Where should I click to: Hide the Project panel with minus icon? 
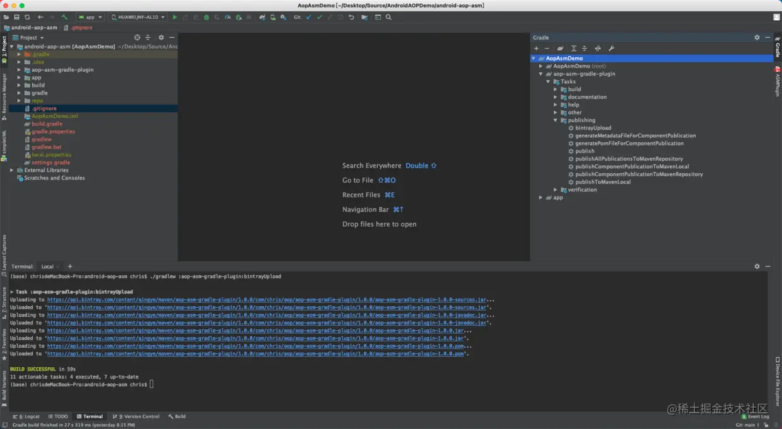(172, 38)
